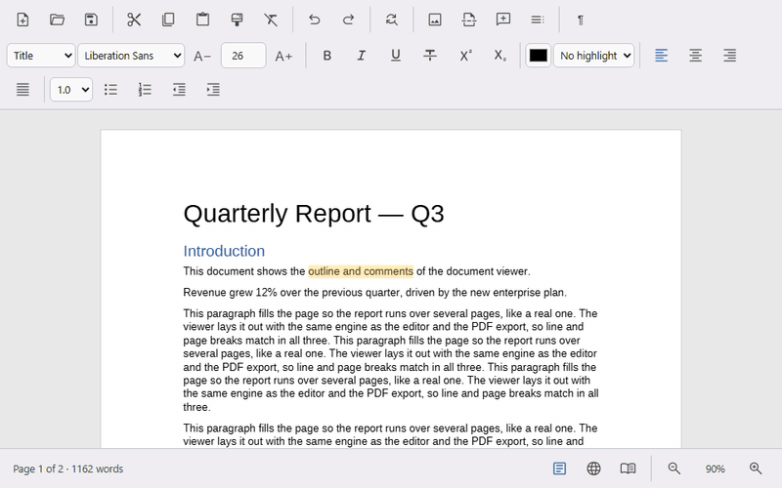Toggle formatting marks pilcrow

coord(580,20)
